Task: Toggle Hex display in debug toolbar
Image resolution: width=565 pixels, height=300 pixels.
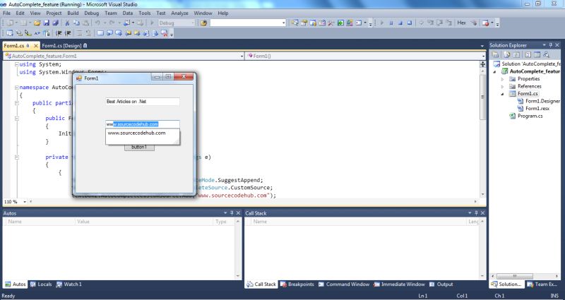Action: pos(462,23)
